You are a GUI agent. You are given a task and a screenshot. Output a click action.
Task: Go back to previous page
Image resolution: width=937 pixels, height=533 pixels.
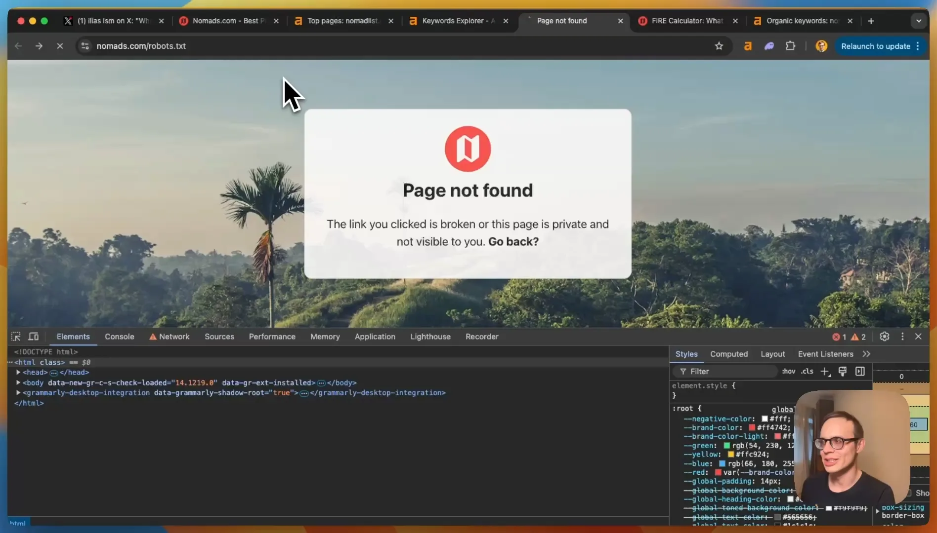[x=18, y=46]
